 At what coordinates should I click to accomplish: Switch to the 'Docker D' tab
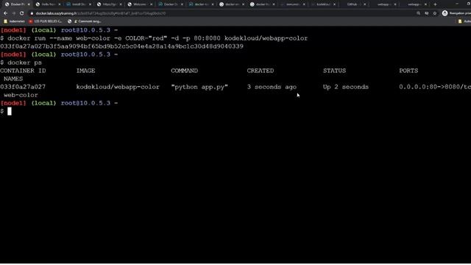(x=169, y=4)
